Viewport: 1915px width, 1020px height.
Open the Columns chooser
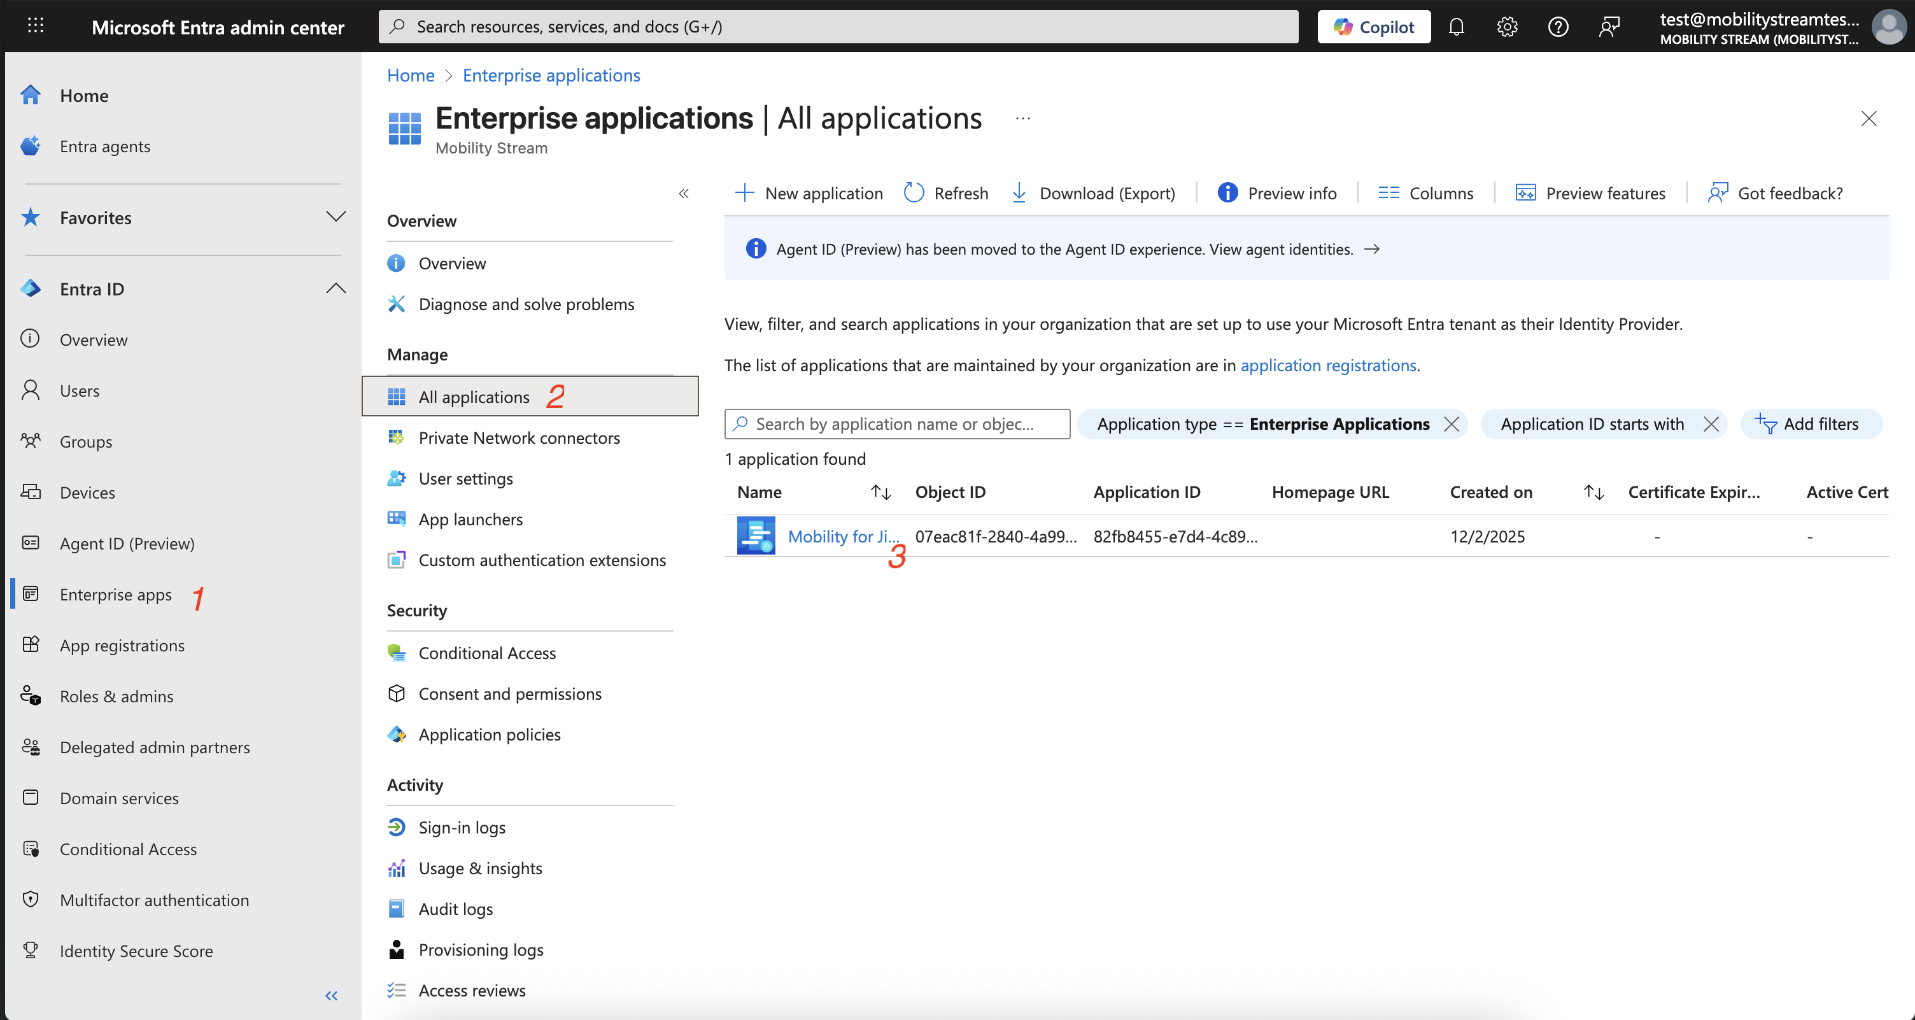tap(1425, 194)
